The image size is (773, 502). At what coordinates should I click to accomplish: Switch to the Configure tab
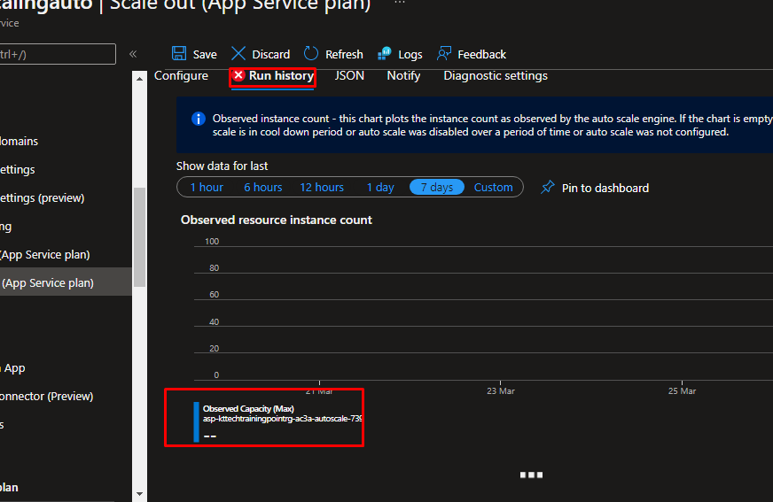[x=181, y=76]
